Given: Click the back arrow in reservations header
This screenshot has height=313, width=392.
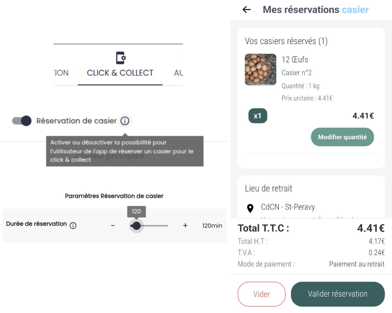Looking at the screenshot, I should point(247,10).
